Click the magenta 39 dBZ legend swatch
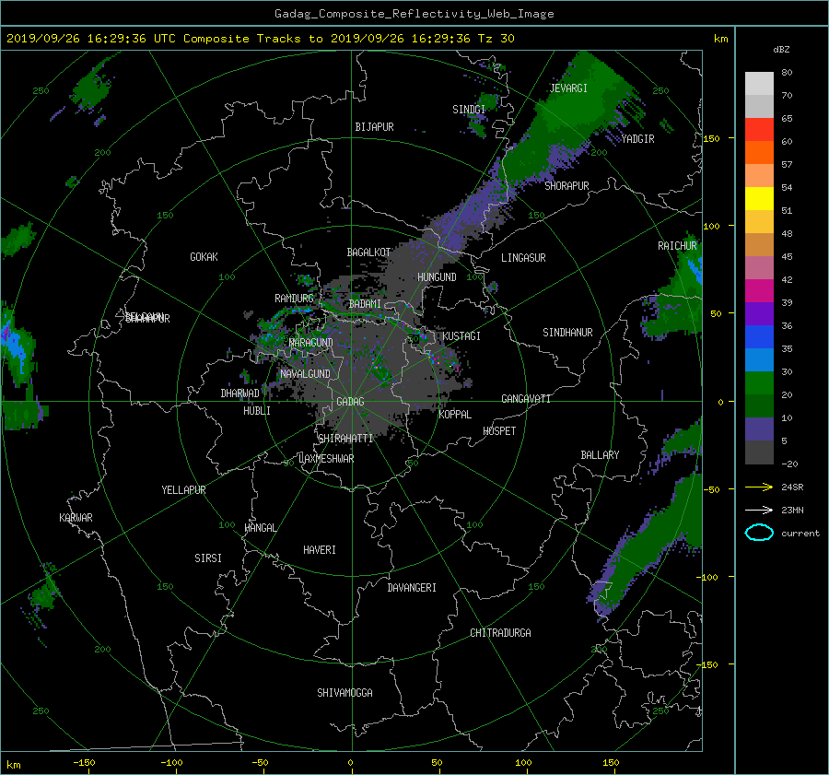This screenshot has height=775, width=829. pos(759,291)
